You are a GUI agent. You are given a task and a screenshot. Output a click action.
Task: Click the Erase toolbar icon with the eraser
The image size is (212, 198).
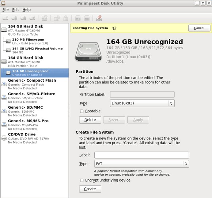point(99,18)
